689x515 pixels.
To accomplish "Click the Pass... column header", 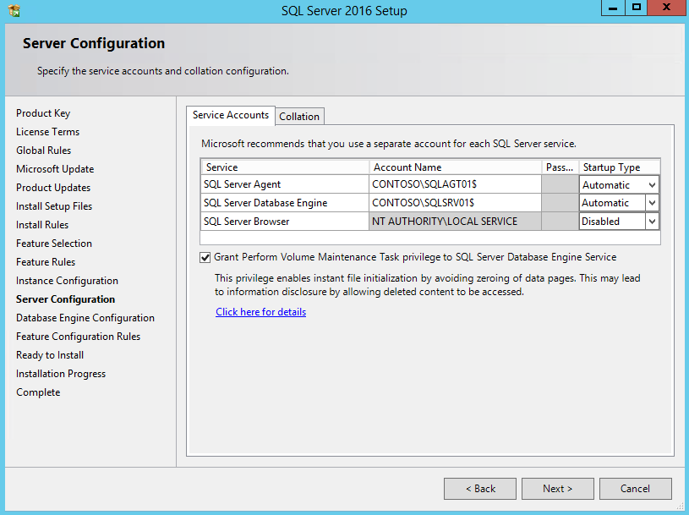I will 560,167.
